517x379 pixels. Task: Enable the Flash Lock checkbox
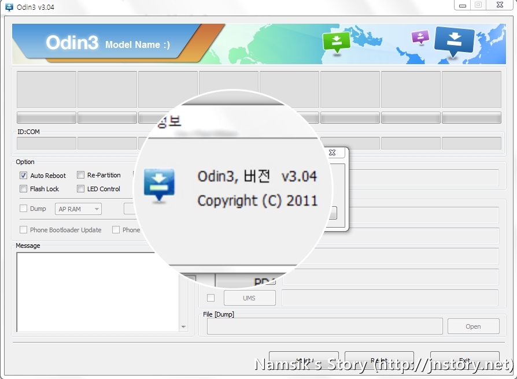point(24,189)
